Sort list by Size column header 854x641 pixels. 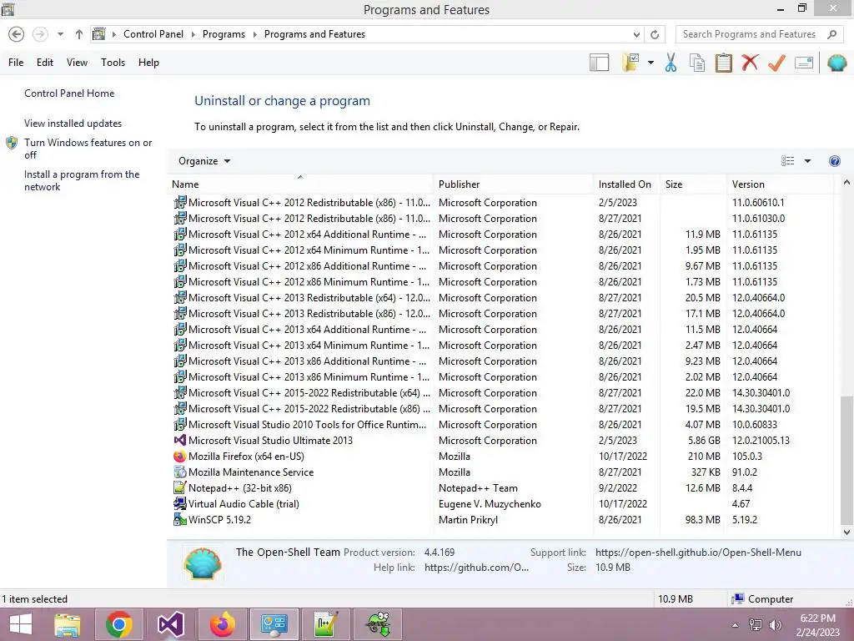point(693,184)
